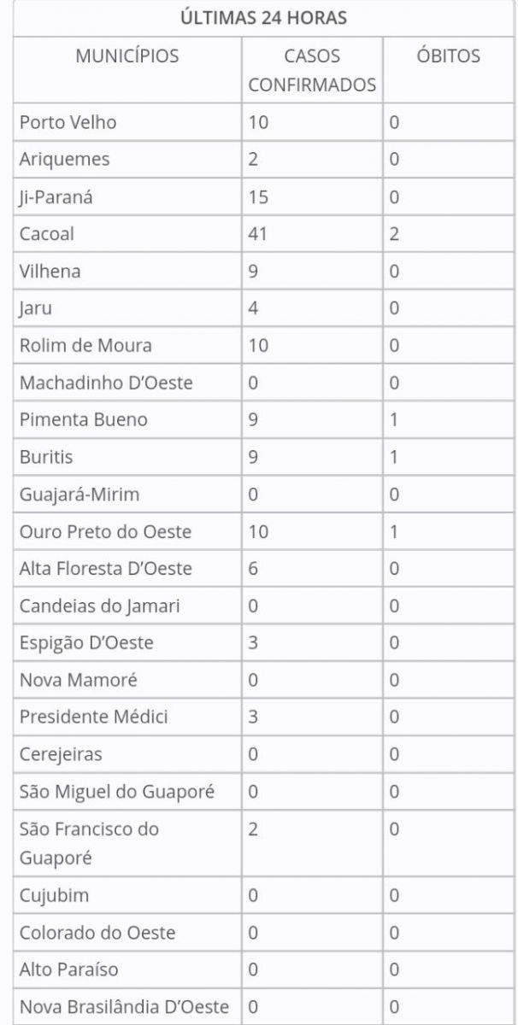Click Cacoal's confirmed cases value 41
Screen dimensions: 518x1025
[x=257, y=234]
